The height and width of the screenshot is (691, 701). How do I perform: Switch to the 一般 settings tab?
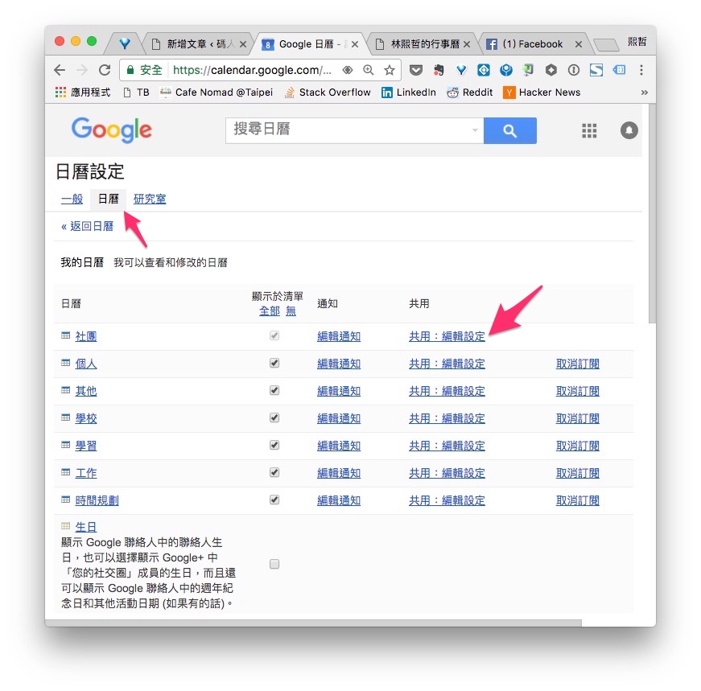coord(72,199)
